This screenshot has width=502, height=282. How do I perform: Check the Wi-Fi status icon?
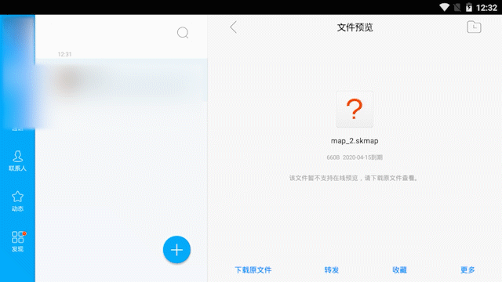pos(445,7)
